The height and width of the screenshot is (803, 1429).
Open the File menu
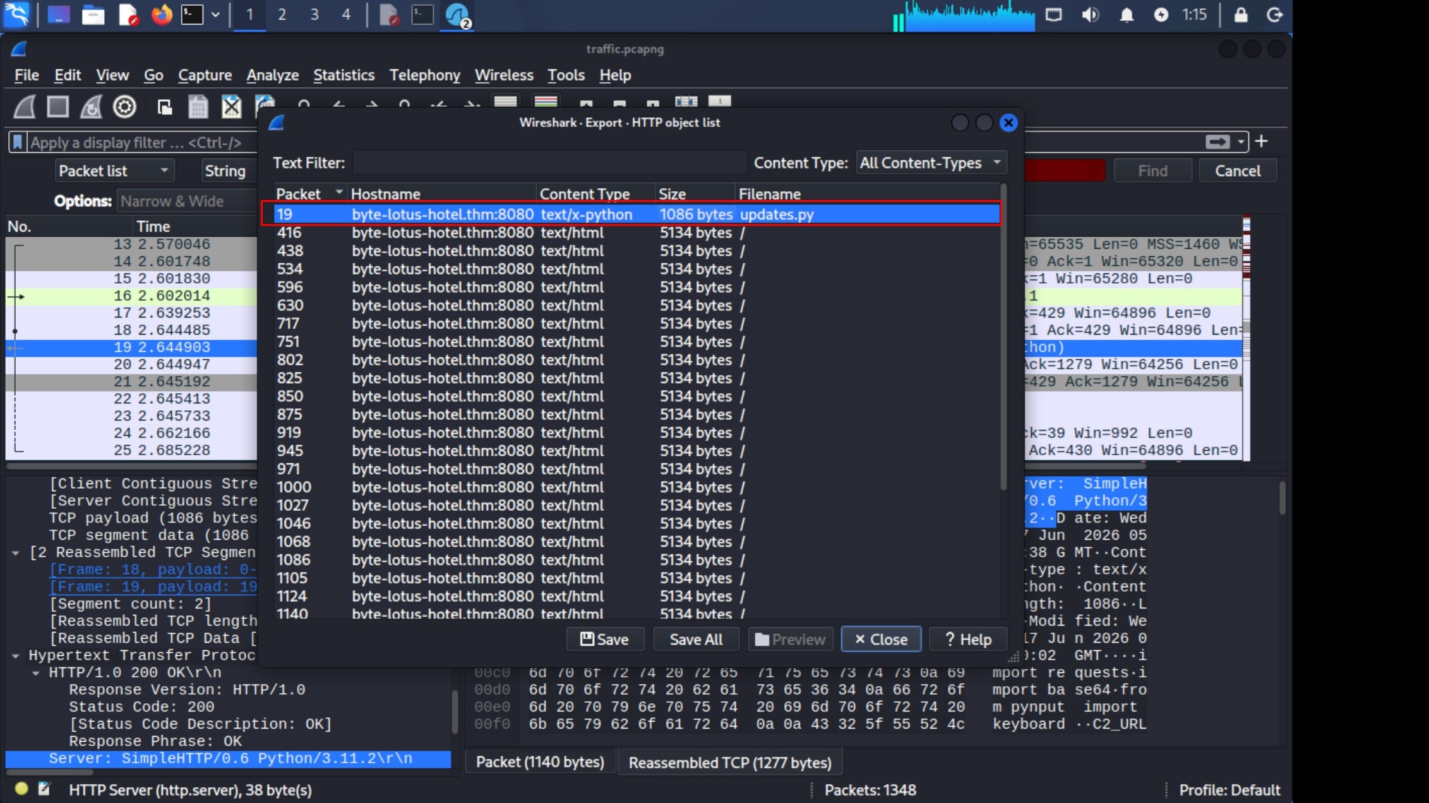(27, 75)
